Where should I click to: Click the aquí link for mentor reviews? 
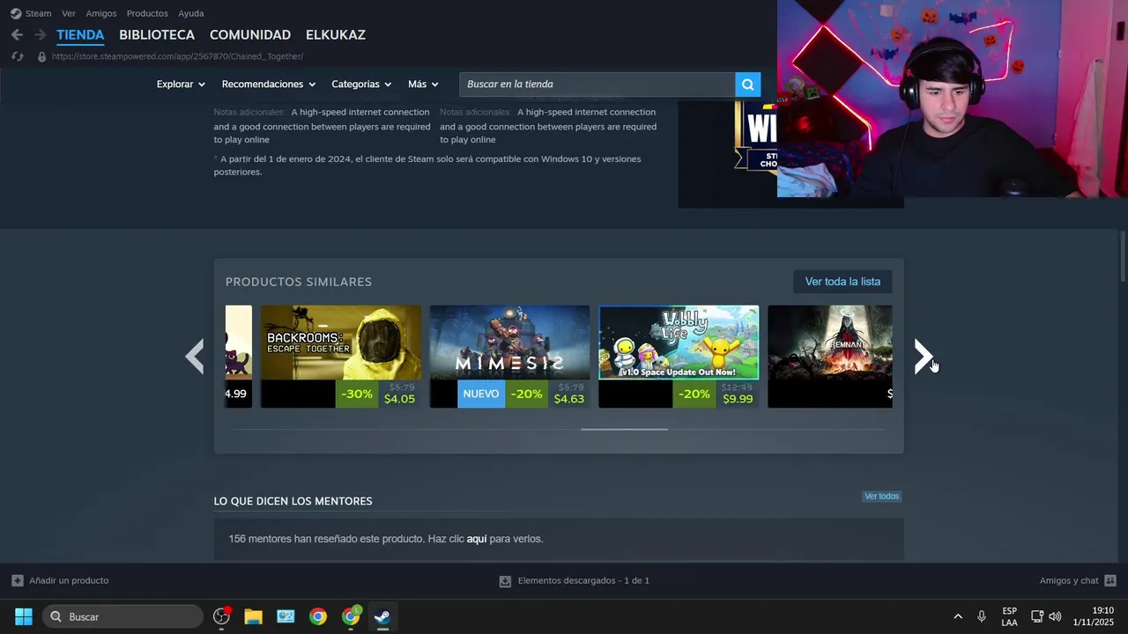tap(477, 539)
